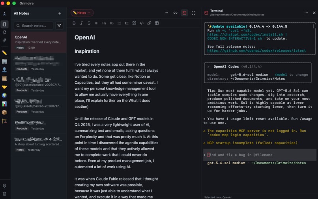Toggle strikethrough formatting

[89, 23]
